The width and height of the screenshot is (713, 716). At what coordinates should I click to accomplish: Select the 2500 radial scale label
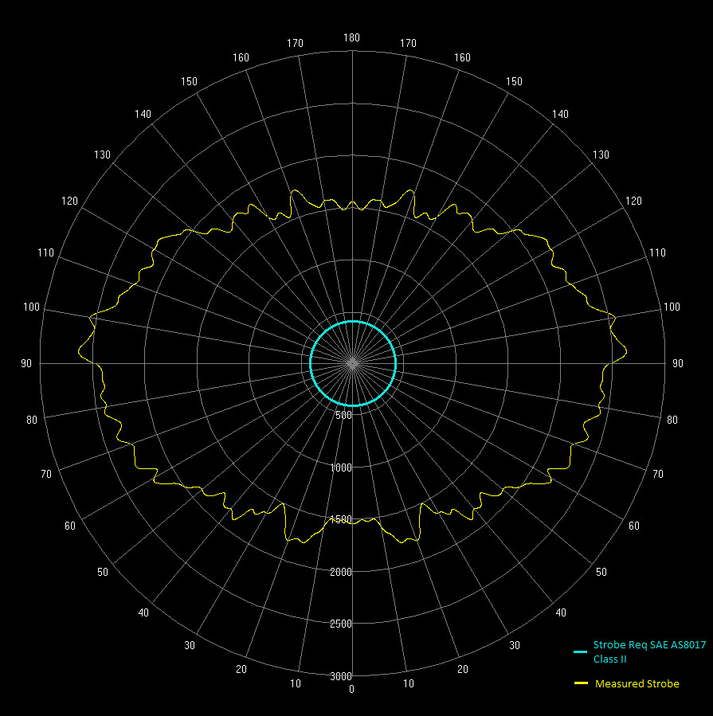[341, 624]
